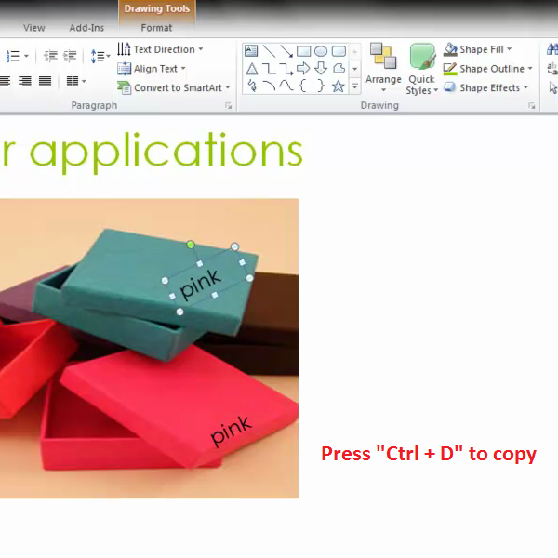The image size is (558, 558).
Task: Switch to the Format tab
Action: point(156,28)
